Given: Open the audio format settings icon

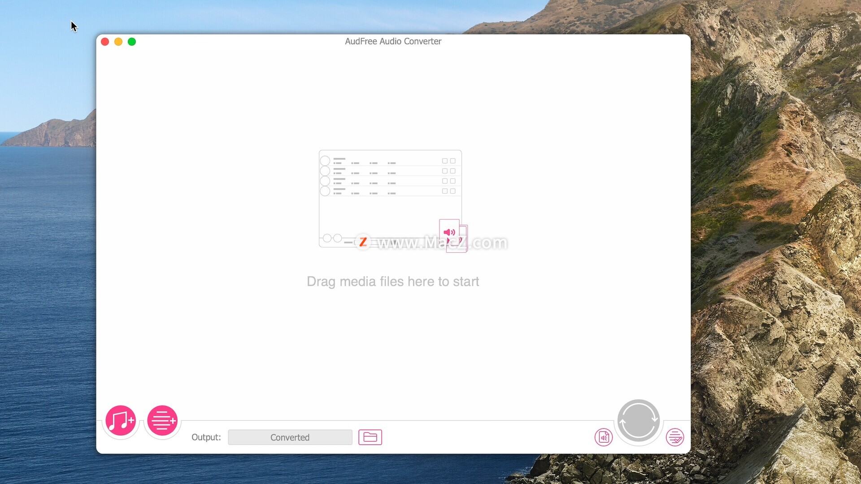Looking at the screenshot, I should [x=604, y=437].
